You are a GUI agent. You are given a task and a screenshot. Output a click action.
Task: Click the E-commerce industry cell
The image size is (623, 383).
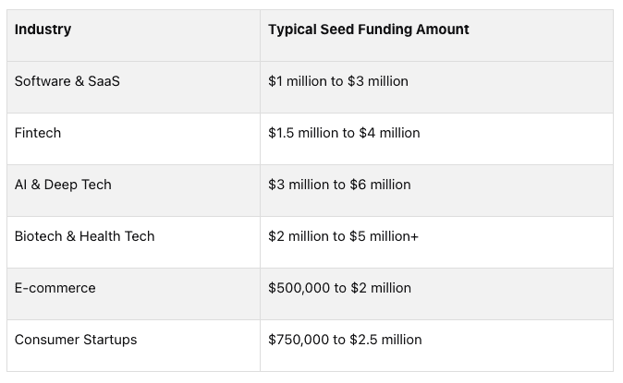pyautogui.click(x=55, y=288)
